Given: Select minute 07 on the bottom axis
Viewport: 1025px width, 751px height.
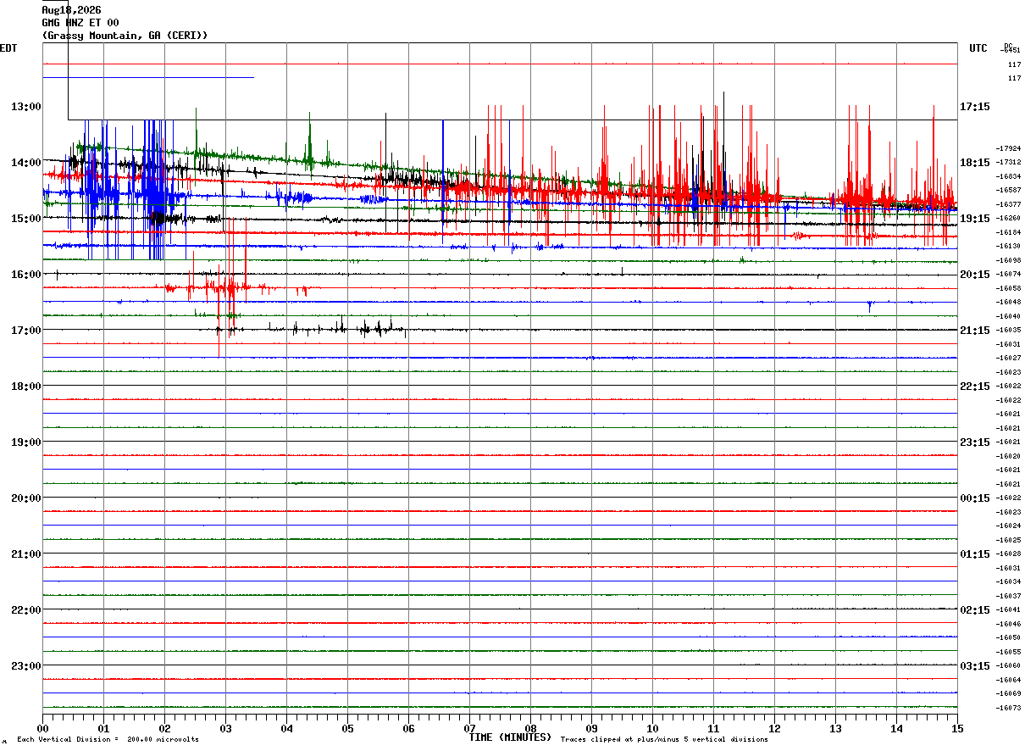Looking at the screenshot, I should tap(469, 728).
